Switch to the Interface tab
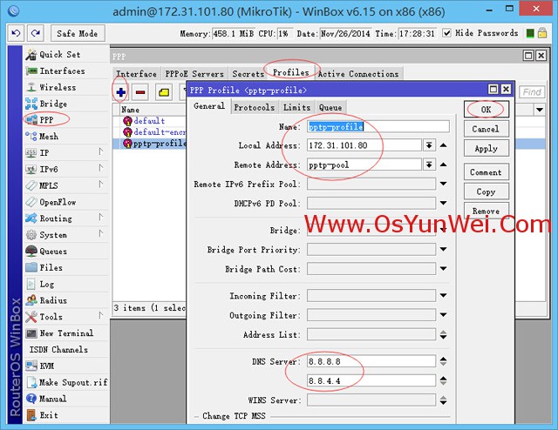The width and height of the screenshot is (558, 430). point(136,74)
